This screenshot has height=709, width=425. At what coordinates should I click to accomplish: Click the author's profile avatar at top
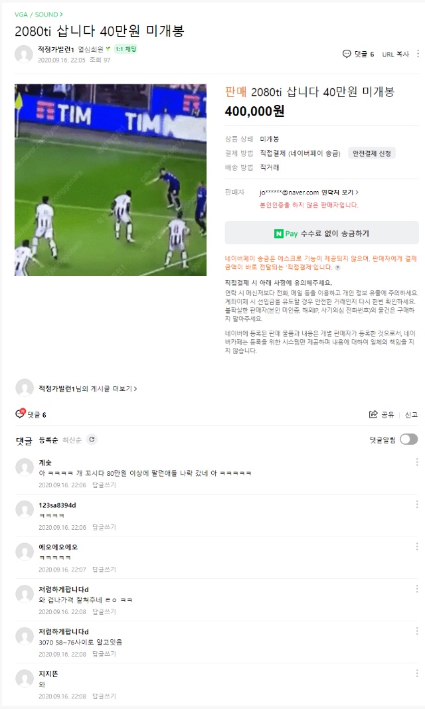point(23,54)
